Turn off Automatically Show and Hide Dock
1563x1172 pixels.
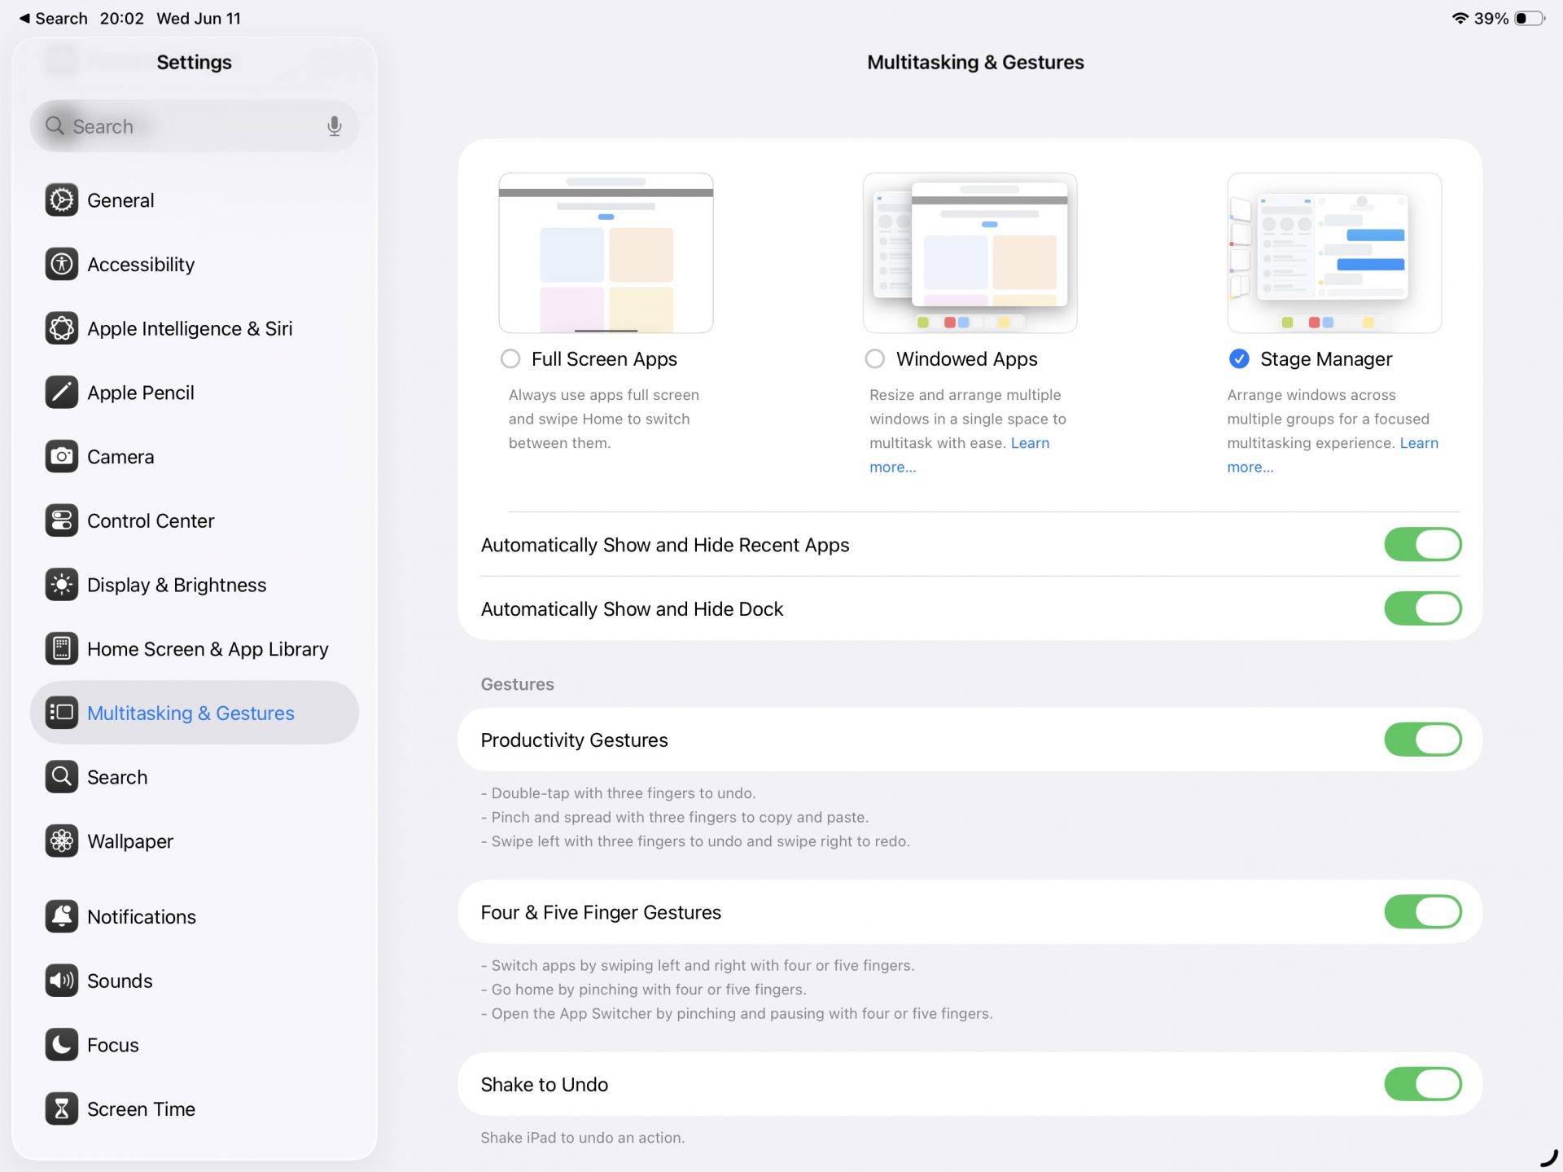1422,608
